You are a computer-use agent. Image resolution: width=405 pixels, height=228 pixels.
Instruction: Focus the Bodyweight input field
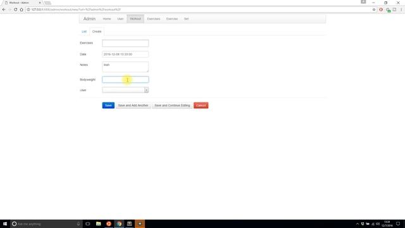[x=125, y=80]
